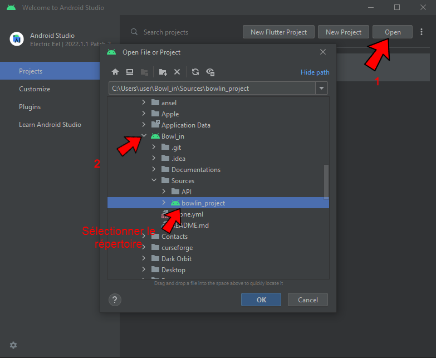Viewport: 436px width, 358px height.
Task: Click the Open button
Action: [x=393, y=32]
